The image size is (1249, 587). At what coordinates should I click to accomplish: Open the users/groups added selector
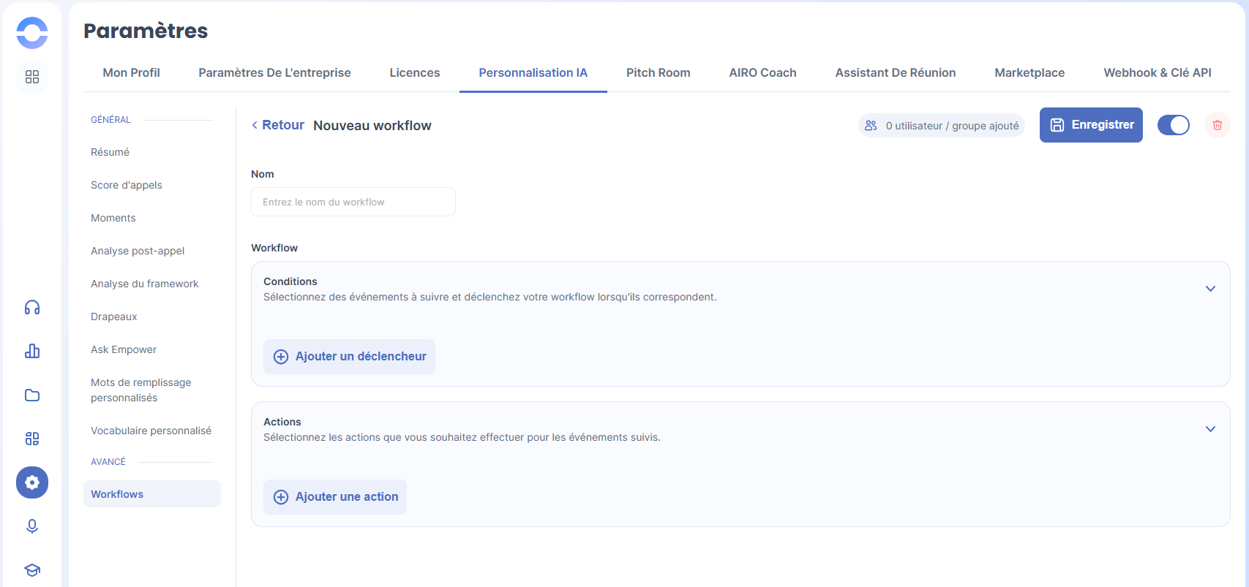[x=941, y=126]
